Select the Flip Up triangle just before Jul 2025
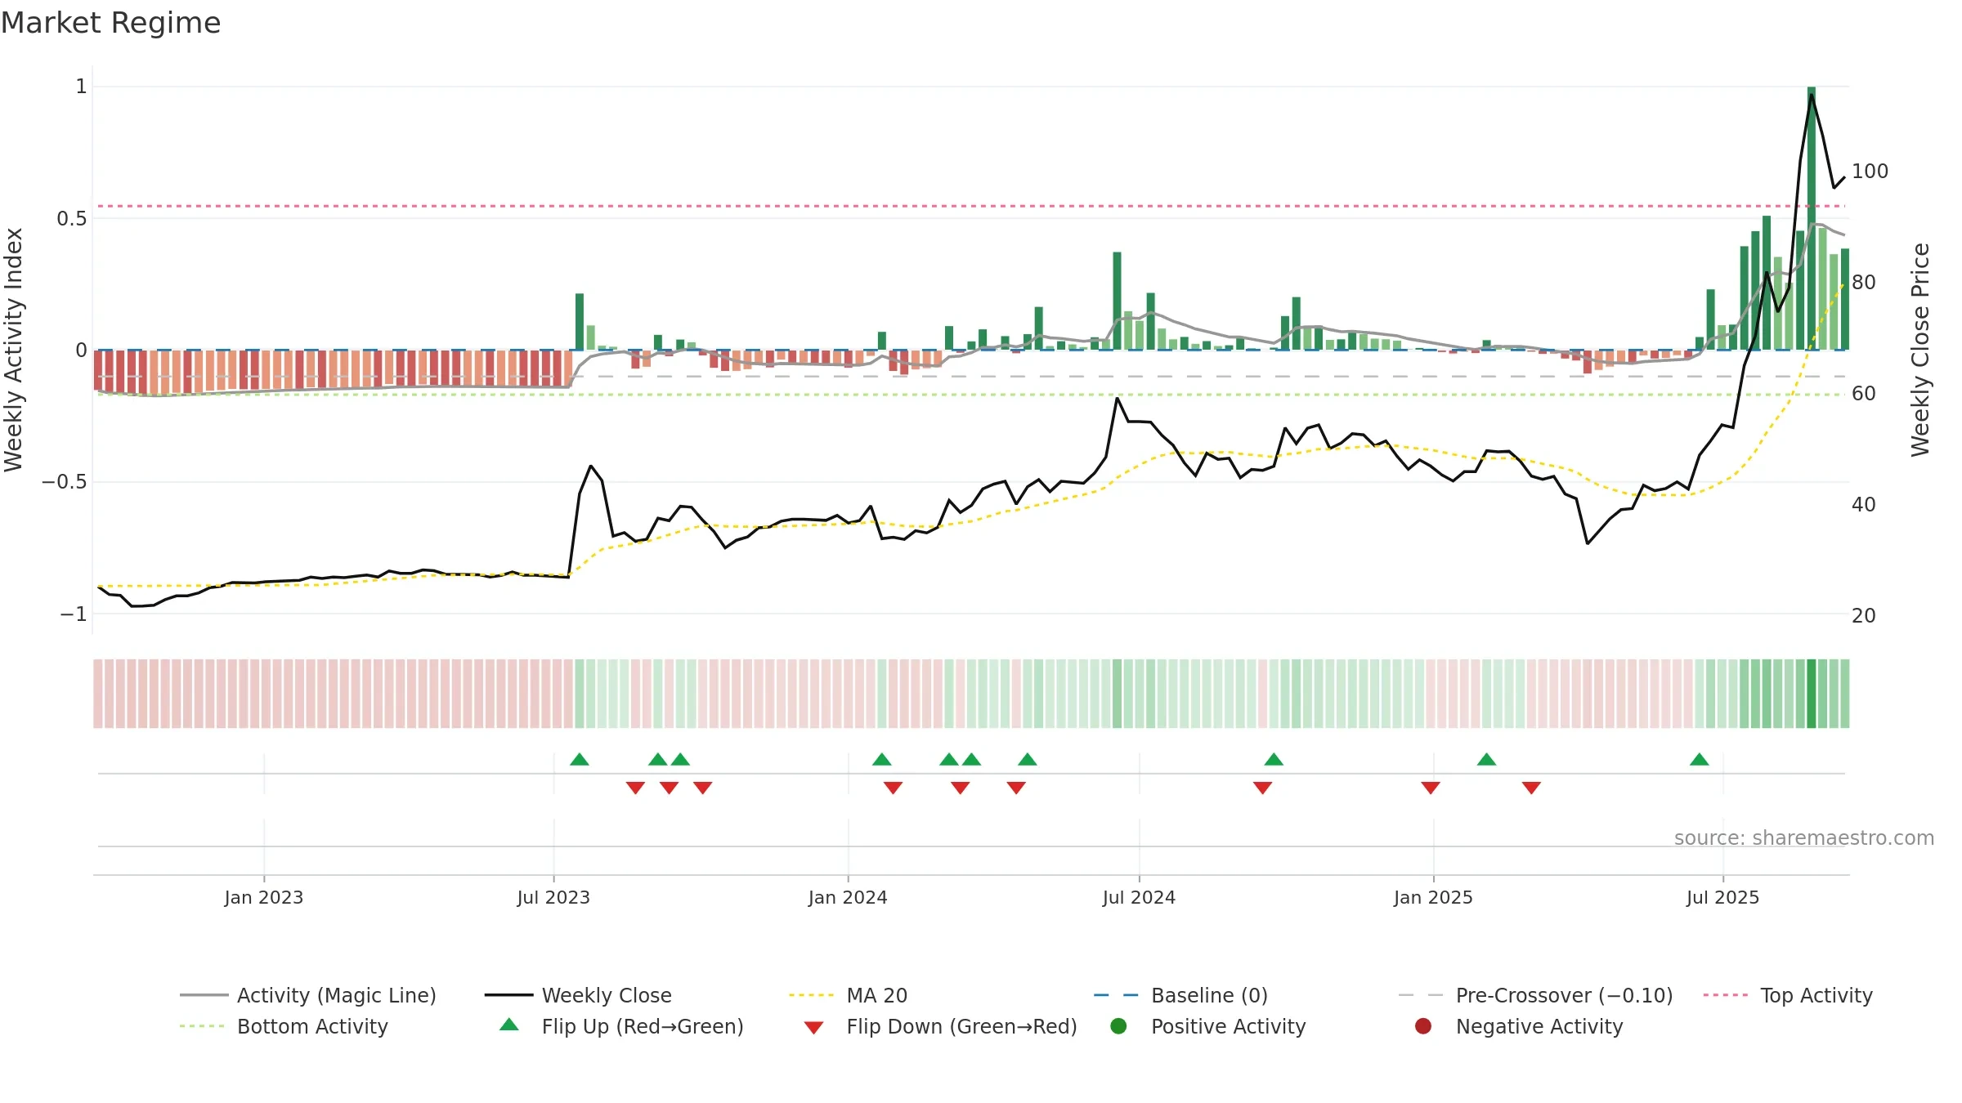This screenshot has height=1103, width=1962. [x=1700, y=760]
